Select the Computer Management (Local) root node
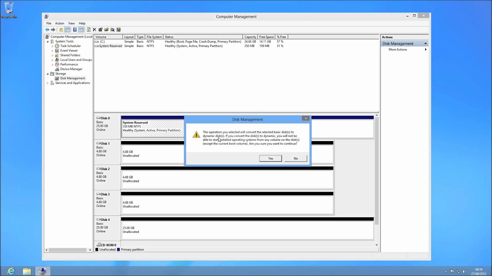 point(71,37)
